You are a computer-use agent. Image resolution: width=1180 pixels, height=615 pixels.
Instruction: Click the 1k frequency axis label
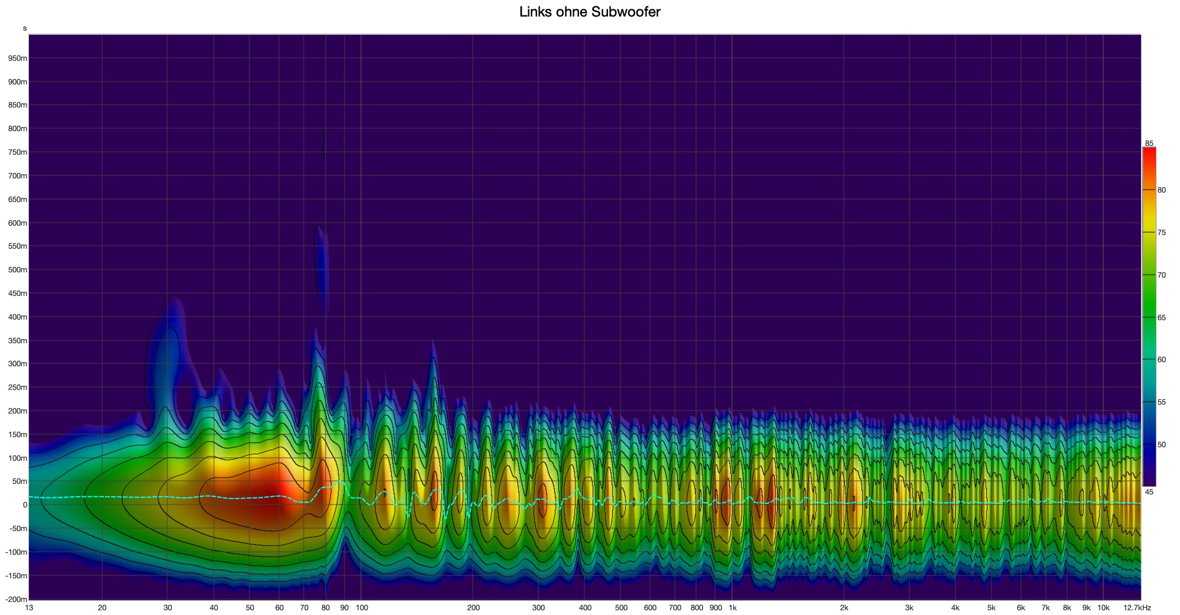click(x=732, y=608)
